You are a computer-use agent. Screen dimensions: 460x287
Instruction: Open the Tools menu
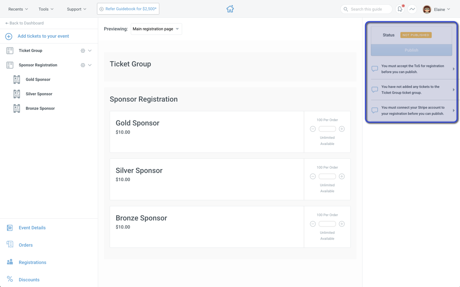(x=46, y=9)
